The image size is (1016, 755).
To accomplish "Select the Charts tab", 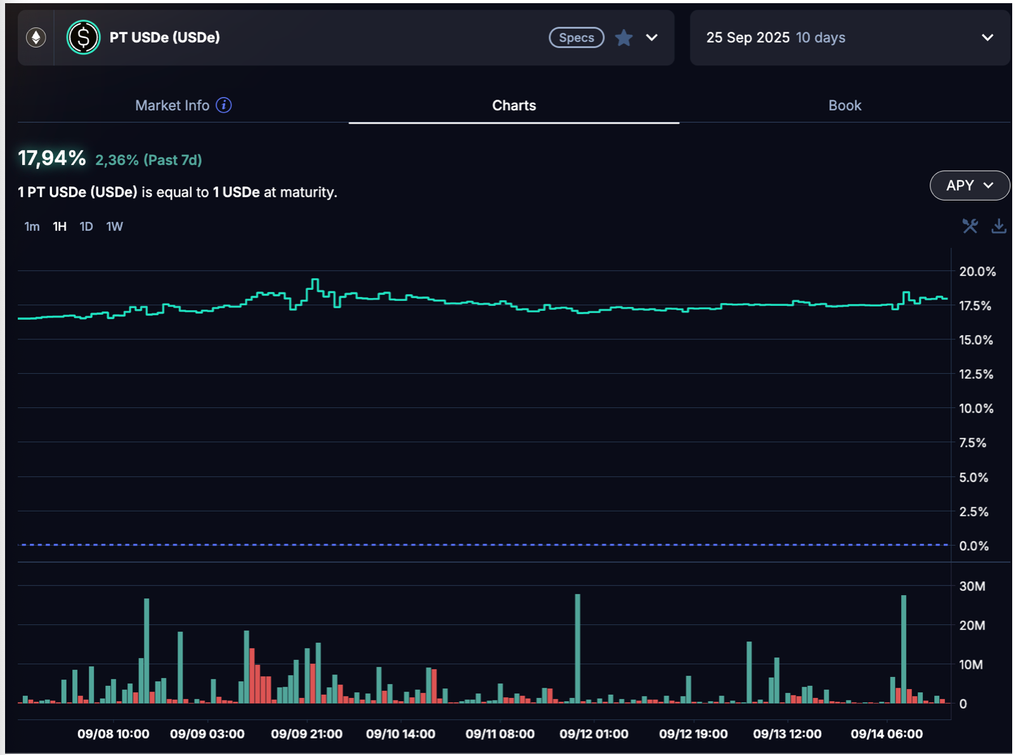I will pyautogui.click(x=514, y=105).
